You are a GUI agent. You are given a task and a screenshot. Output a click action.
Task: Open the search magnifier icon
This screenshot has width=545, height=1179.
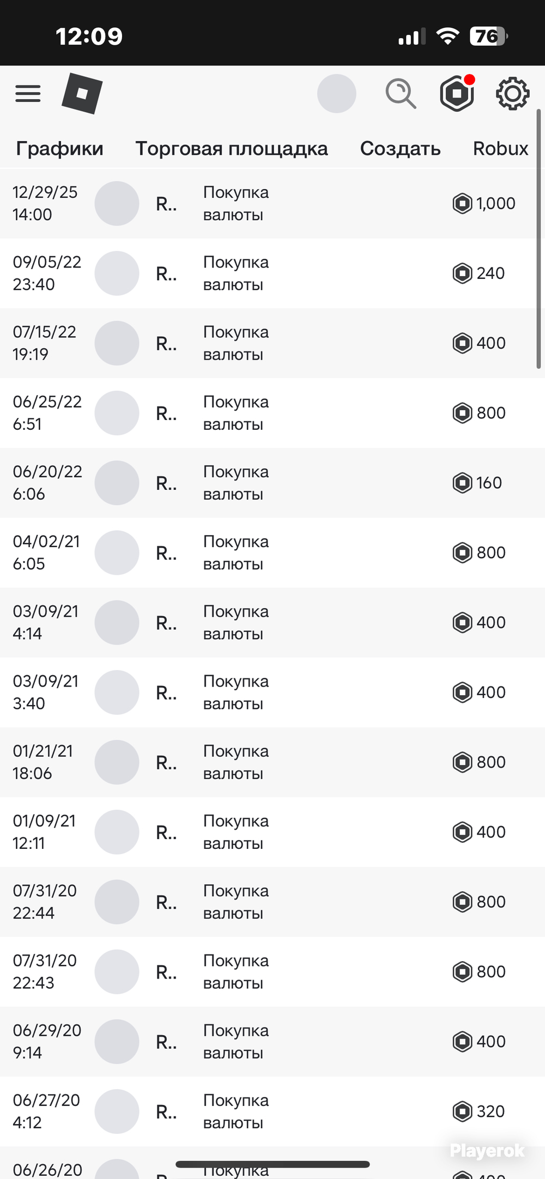(x=401, y=94)
